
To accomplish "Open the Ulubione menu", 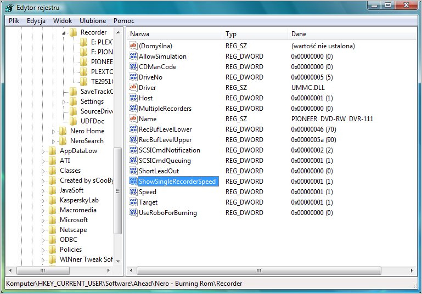I will pyautogui.click(x=93, y=21).
